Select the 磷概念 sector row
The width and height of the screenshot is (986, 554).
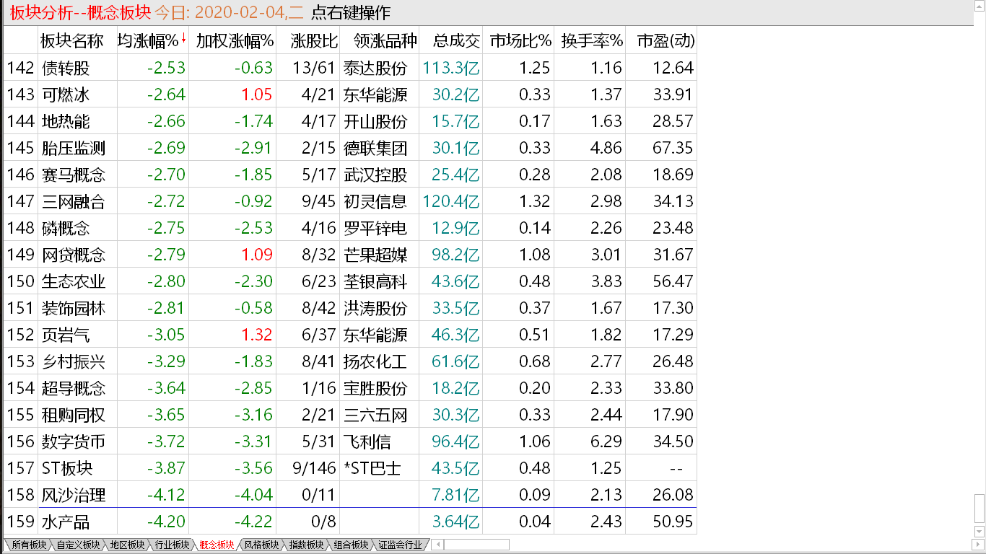(x=350, y=228)
